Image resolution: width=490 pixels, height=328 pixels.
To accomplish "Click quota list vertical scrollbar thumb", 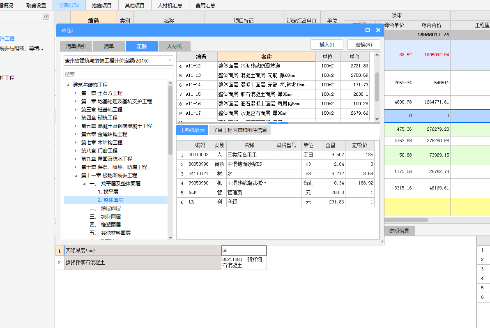I will click(x=377, y=87).
